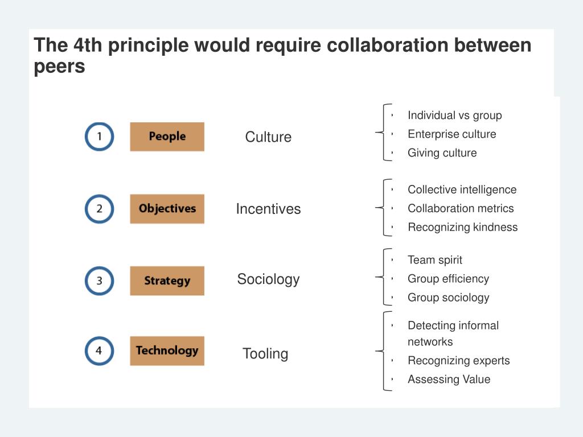Select the bracket beside Tooling bullet list
583x437 pixels.
click(384, 351)
